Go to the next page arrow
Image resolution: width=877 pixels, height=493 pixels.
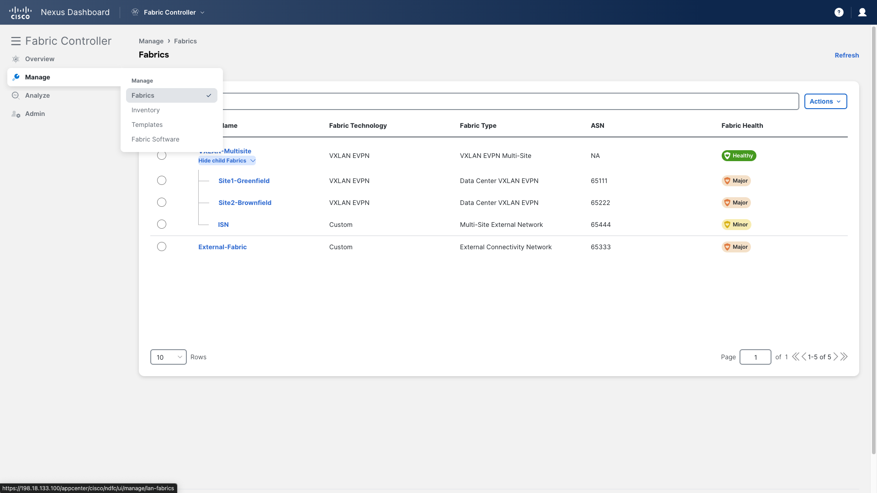pos(836,357)
